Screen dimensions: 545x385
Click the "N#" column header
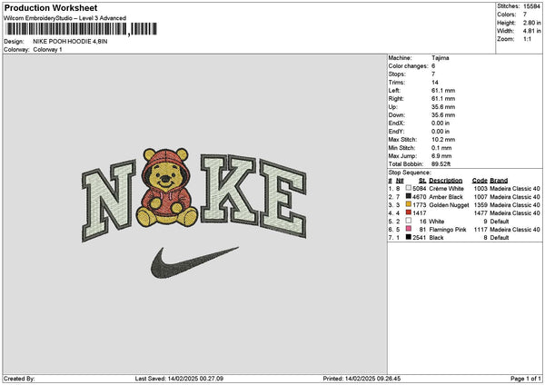coord(400,181)
